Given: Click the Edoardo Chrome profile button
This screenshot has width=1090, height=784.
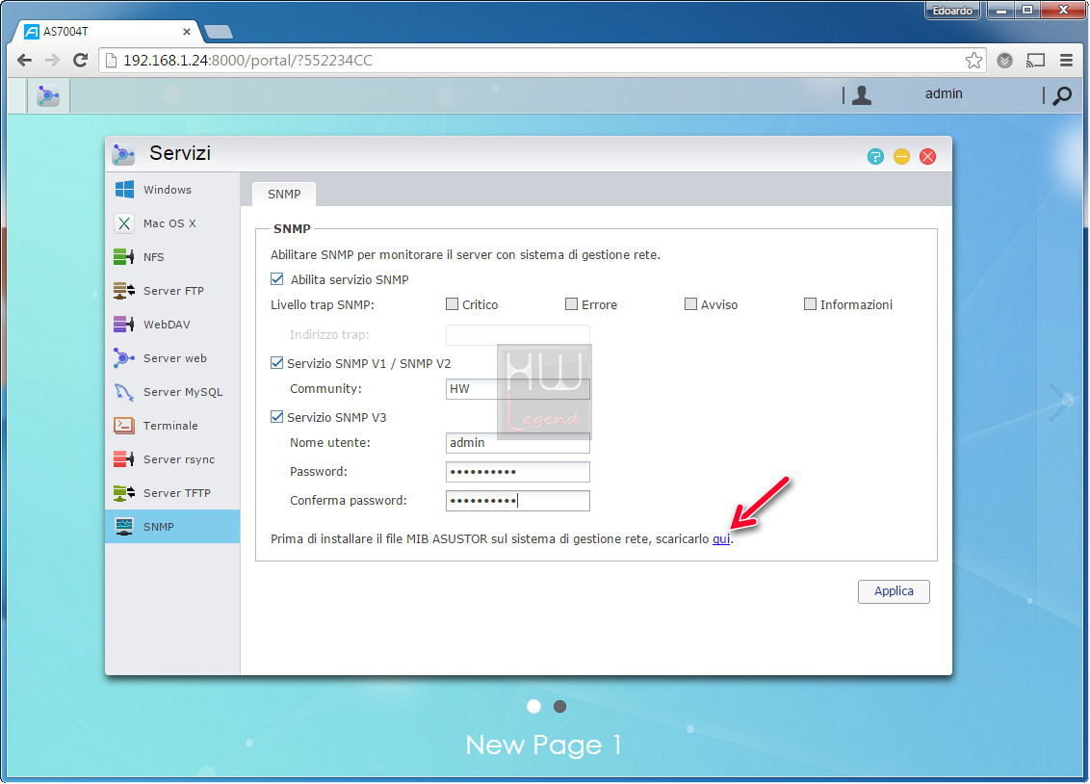Looking at the screenshot, I should coord(951,11).
